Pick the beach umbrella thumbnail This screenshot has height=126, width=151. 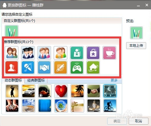[28, 106]
